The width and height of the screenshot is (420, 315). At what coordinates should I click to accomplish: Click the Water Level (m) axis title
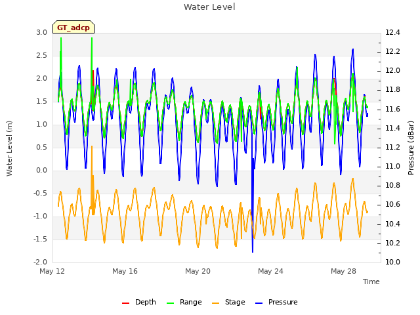[x=9, y=148]
